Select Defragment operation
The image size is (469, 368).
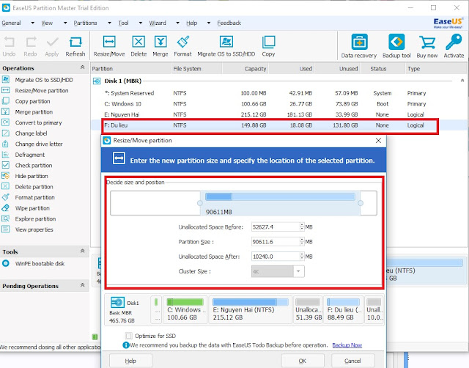[29, 155]
